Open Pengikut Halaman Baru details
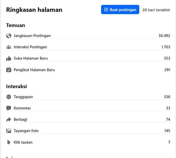 pyautogui.click(x=34, y=70)
